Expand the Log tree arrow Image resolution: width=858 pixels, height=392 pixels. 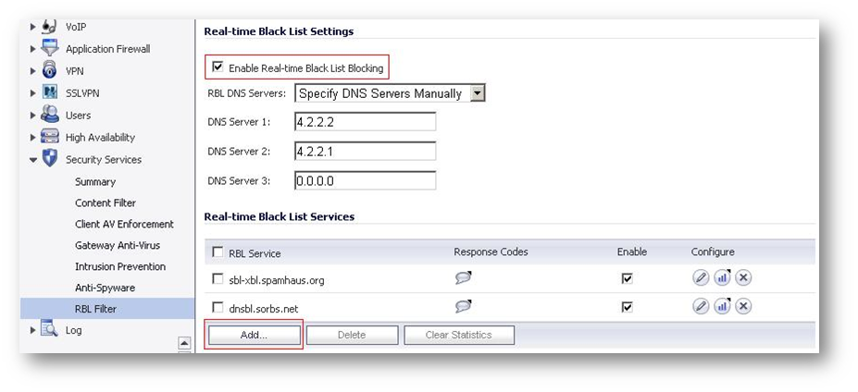pyautogui.click(x=32, y=330)
